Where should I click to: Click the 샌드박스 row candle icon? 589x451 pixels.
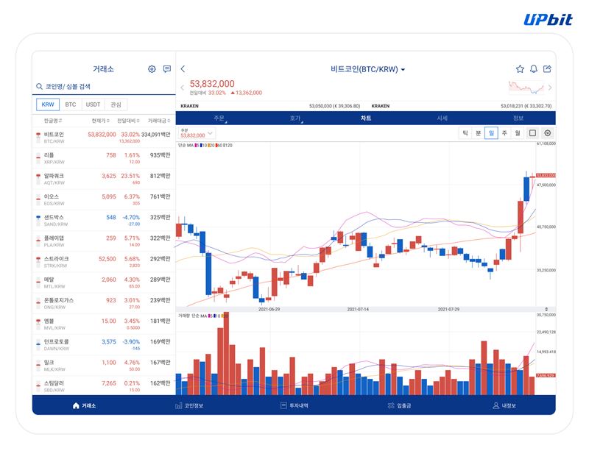click(38, 221)
